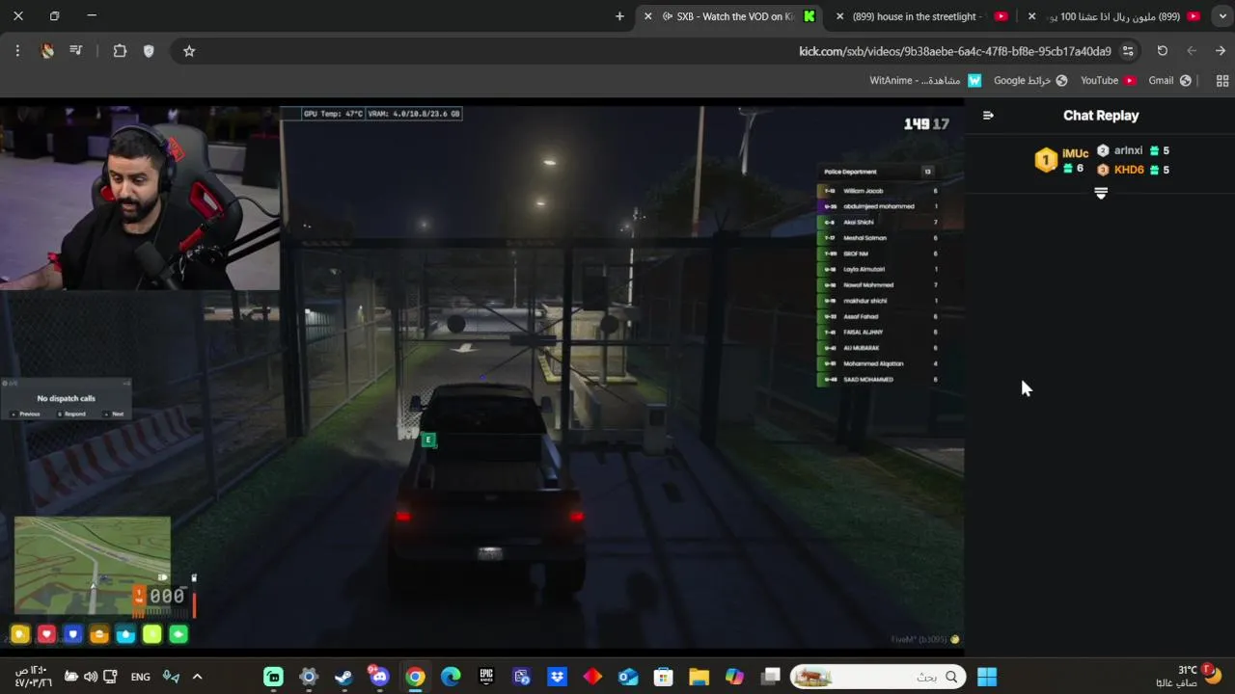This screenshot has height=694, width=1235.
Task: Collapse the Chat Replay panel icon
Action: 988,115
